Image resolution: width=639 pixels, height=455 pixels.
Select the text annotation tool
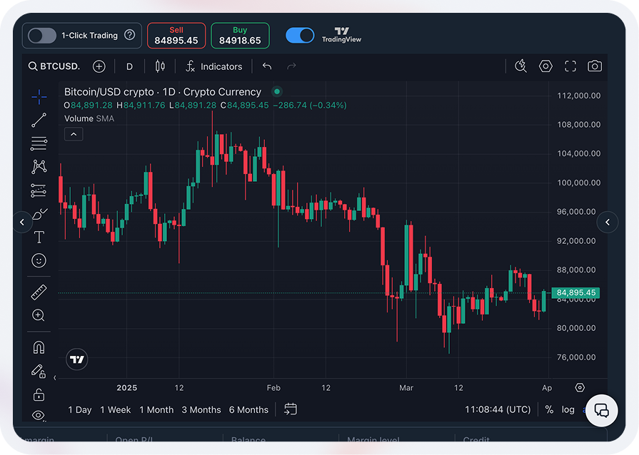[x=39, y=237]
